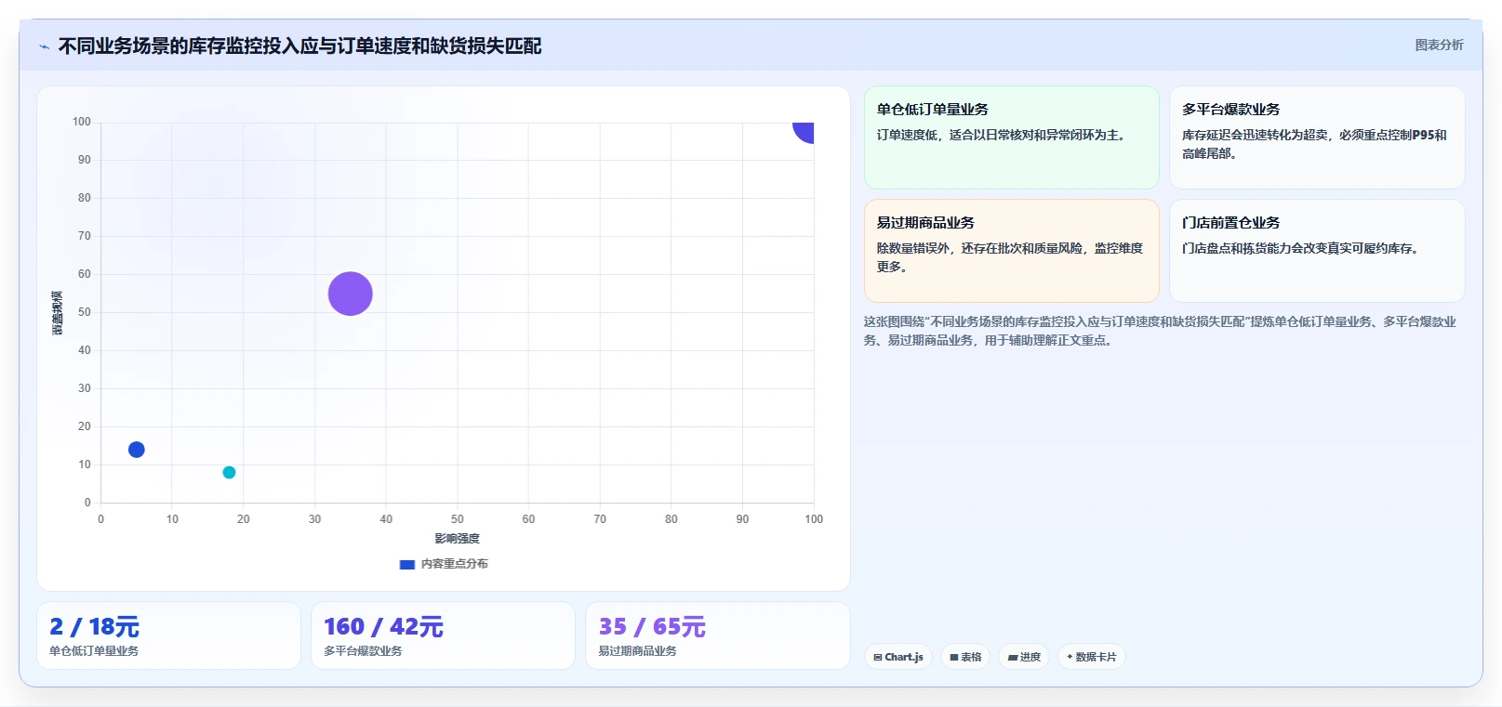Click the text 除数量错误外，还存在批次
Screen dimensions: 1502x707
(x=1010, y=257)
